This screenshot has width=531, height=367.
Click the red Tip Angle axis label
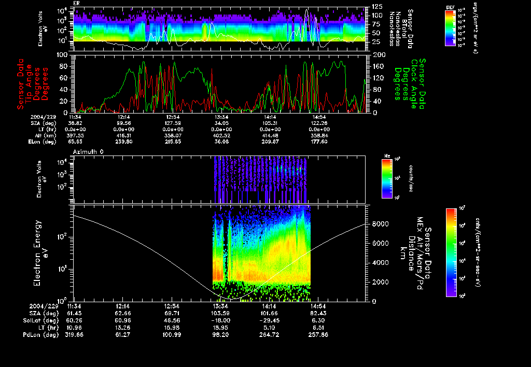click(x=33, y=84)
